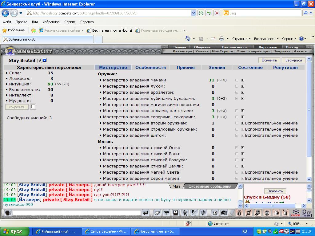Open character info via the blue 'i' icon
Image resolution: width=315 pixels, height=236 pixels.
[x=45, y=60]
